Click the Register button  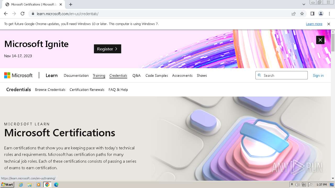pyautogui.click(x=108, y=49)
